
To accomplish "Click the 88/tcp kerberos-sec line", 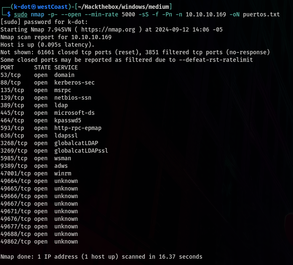I will pyautogui.click(x=48, y=82).
